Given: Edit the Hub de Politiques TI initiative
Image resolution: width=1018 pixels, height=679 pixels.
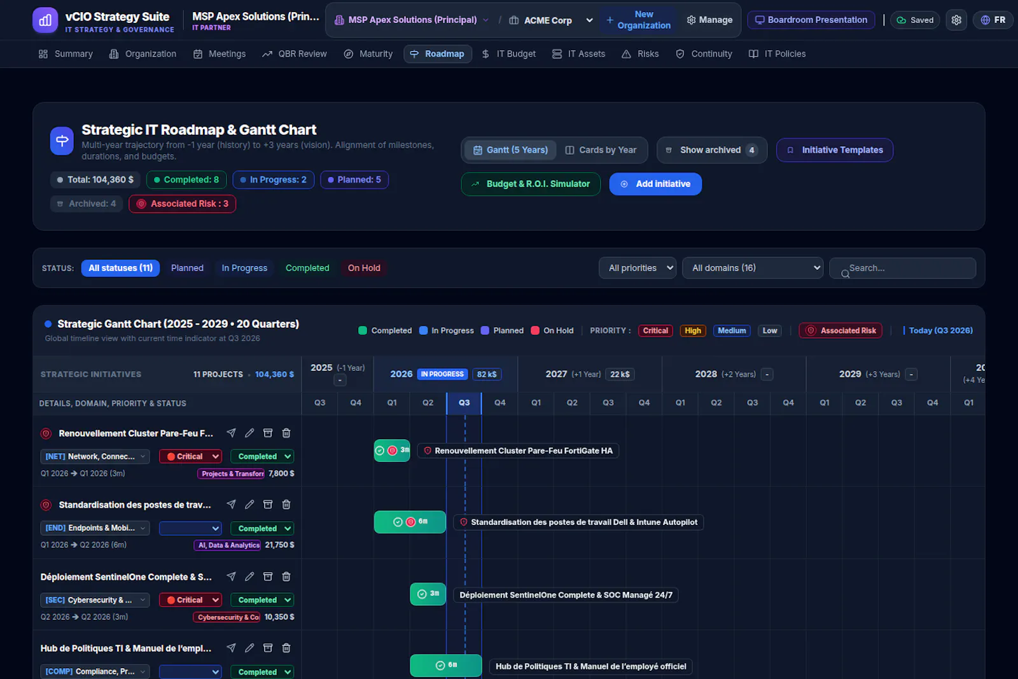Looking at the screenshot, I should pyautogui.click(x=249, y=648).
